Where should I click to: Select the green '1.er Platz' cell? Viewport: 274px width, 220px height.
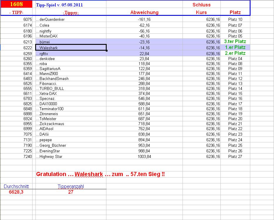[x=235, y=47]
